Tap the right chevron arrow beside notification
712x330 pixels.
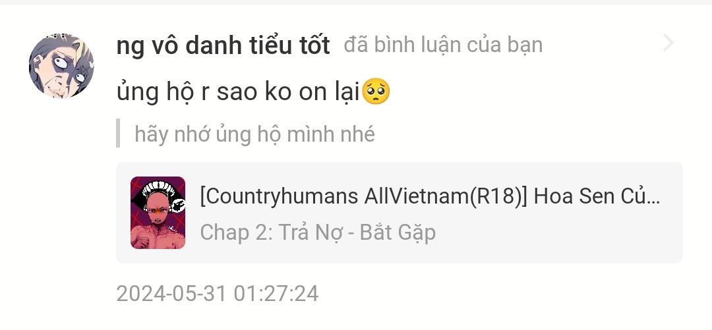point(668,43)
